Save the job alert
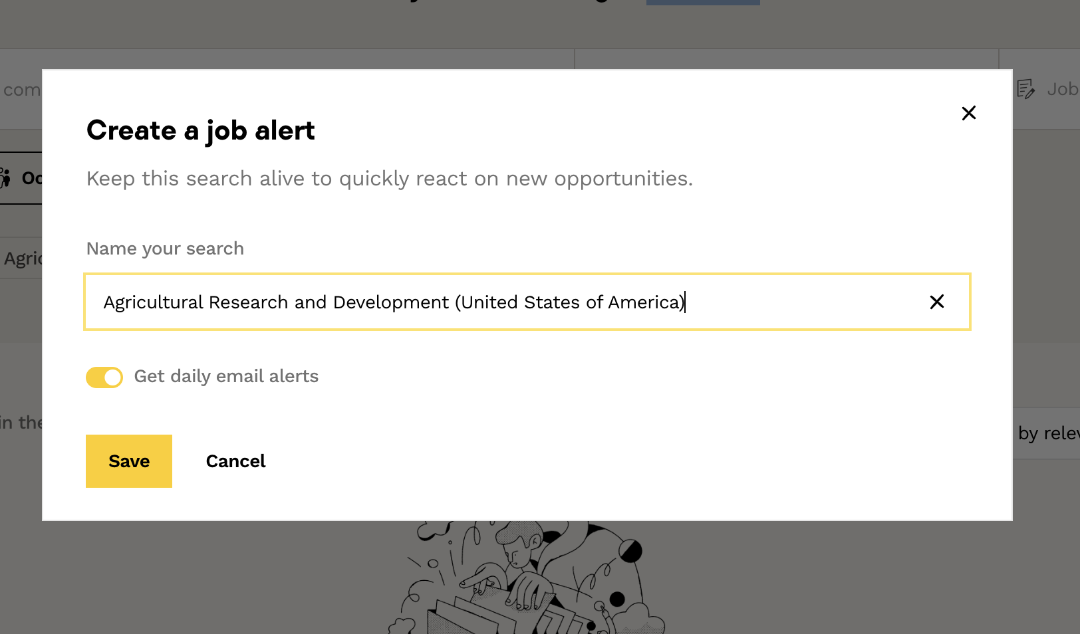The width and height of the screenshot is (1080, 634). [129, 461]
